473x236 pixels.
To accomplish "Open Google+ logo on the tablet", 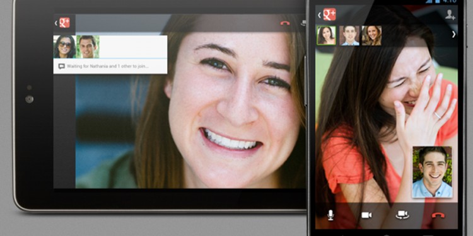I will click(64, 23).
